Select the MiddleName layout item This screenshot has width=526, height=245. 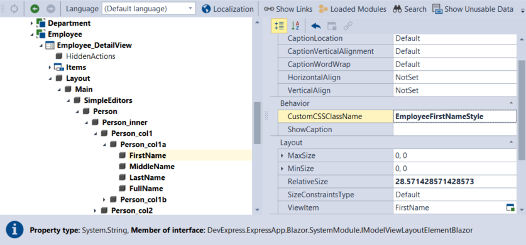(x=151, y=167)
